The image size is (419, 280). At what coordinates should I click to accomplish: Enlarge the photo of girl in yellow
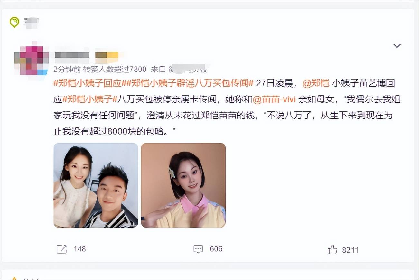tap(183, 185)
